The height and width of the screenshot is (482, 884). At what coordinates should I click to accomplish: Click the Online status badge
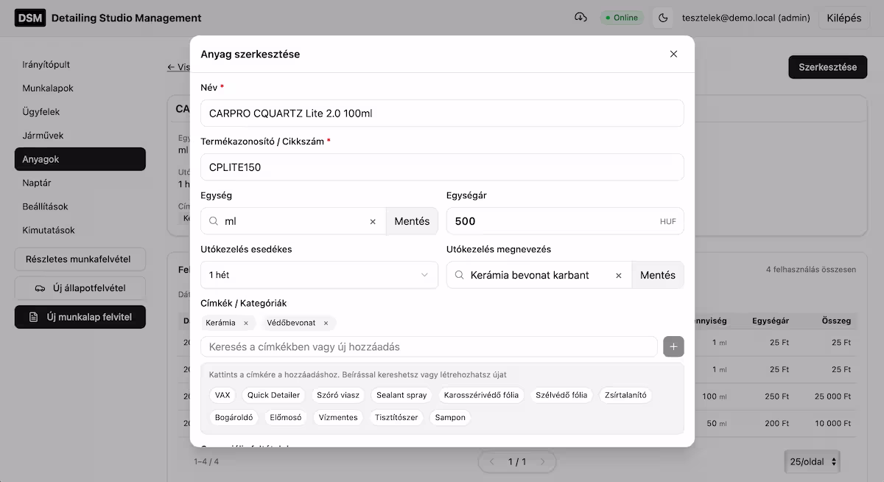tap(621, 18)
